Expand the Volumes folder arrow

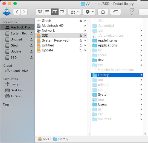pos(141,119)
